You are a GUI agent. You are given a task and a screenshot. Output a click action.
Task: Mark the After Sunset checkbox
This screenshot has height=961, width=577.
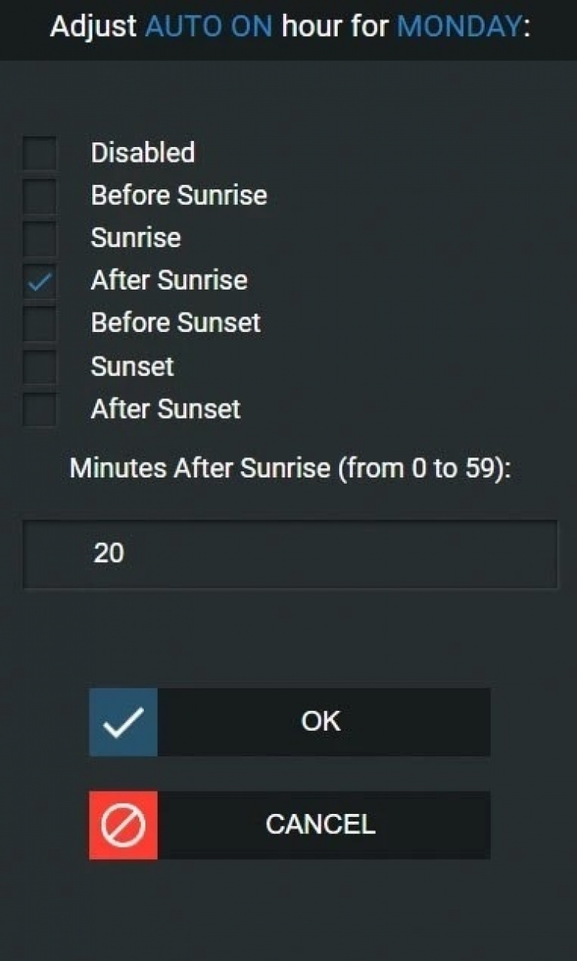(x=39, y=409)
